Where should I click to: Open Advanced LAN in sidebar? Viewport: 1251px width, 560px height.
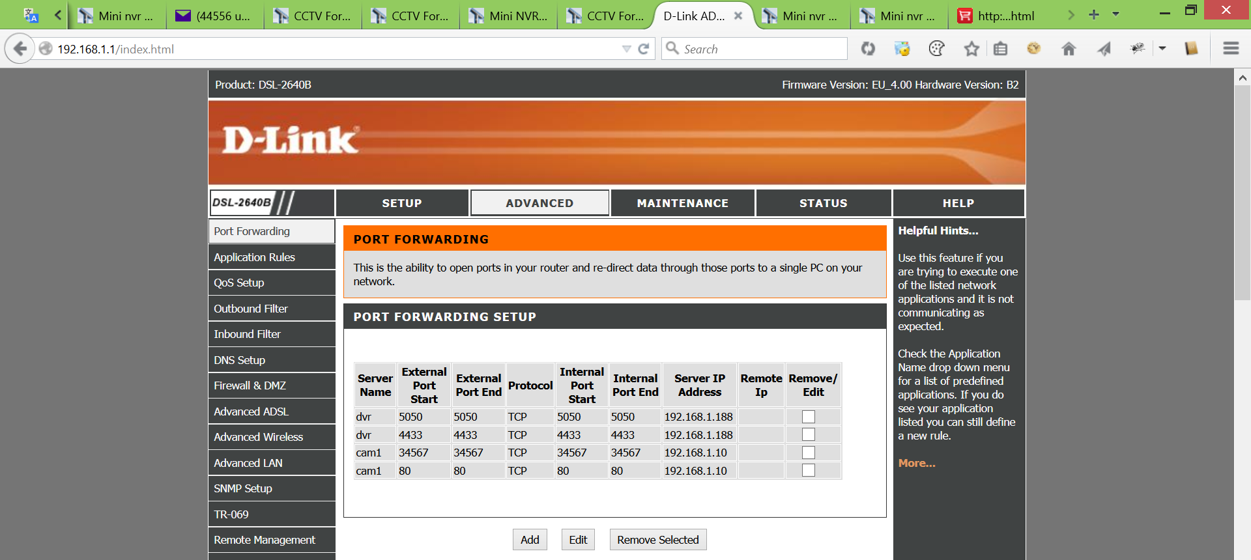point(272,463)
